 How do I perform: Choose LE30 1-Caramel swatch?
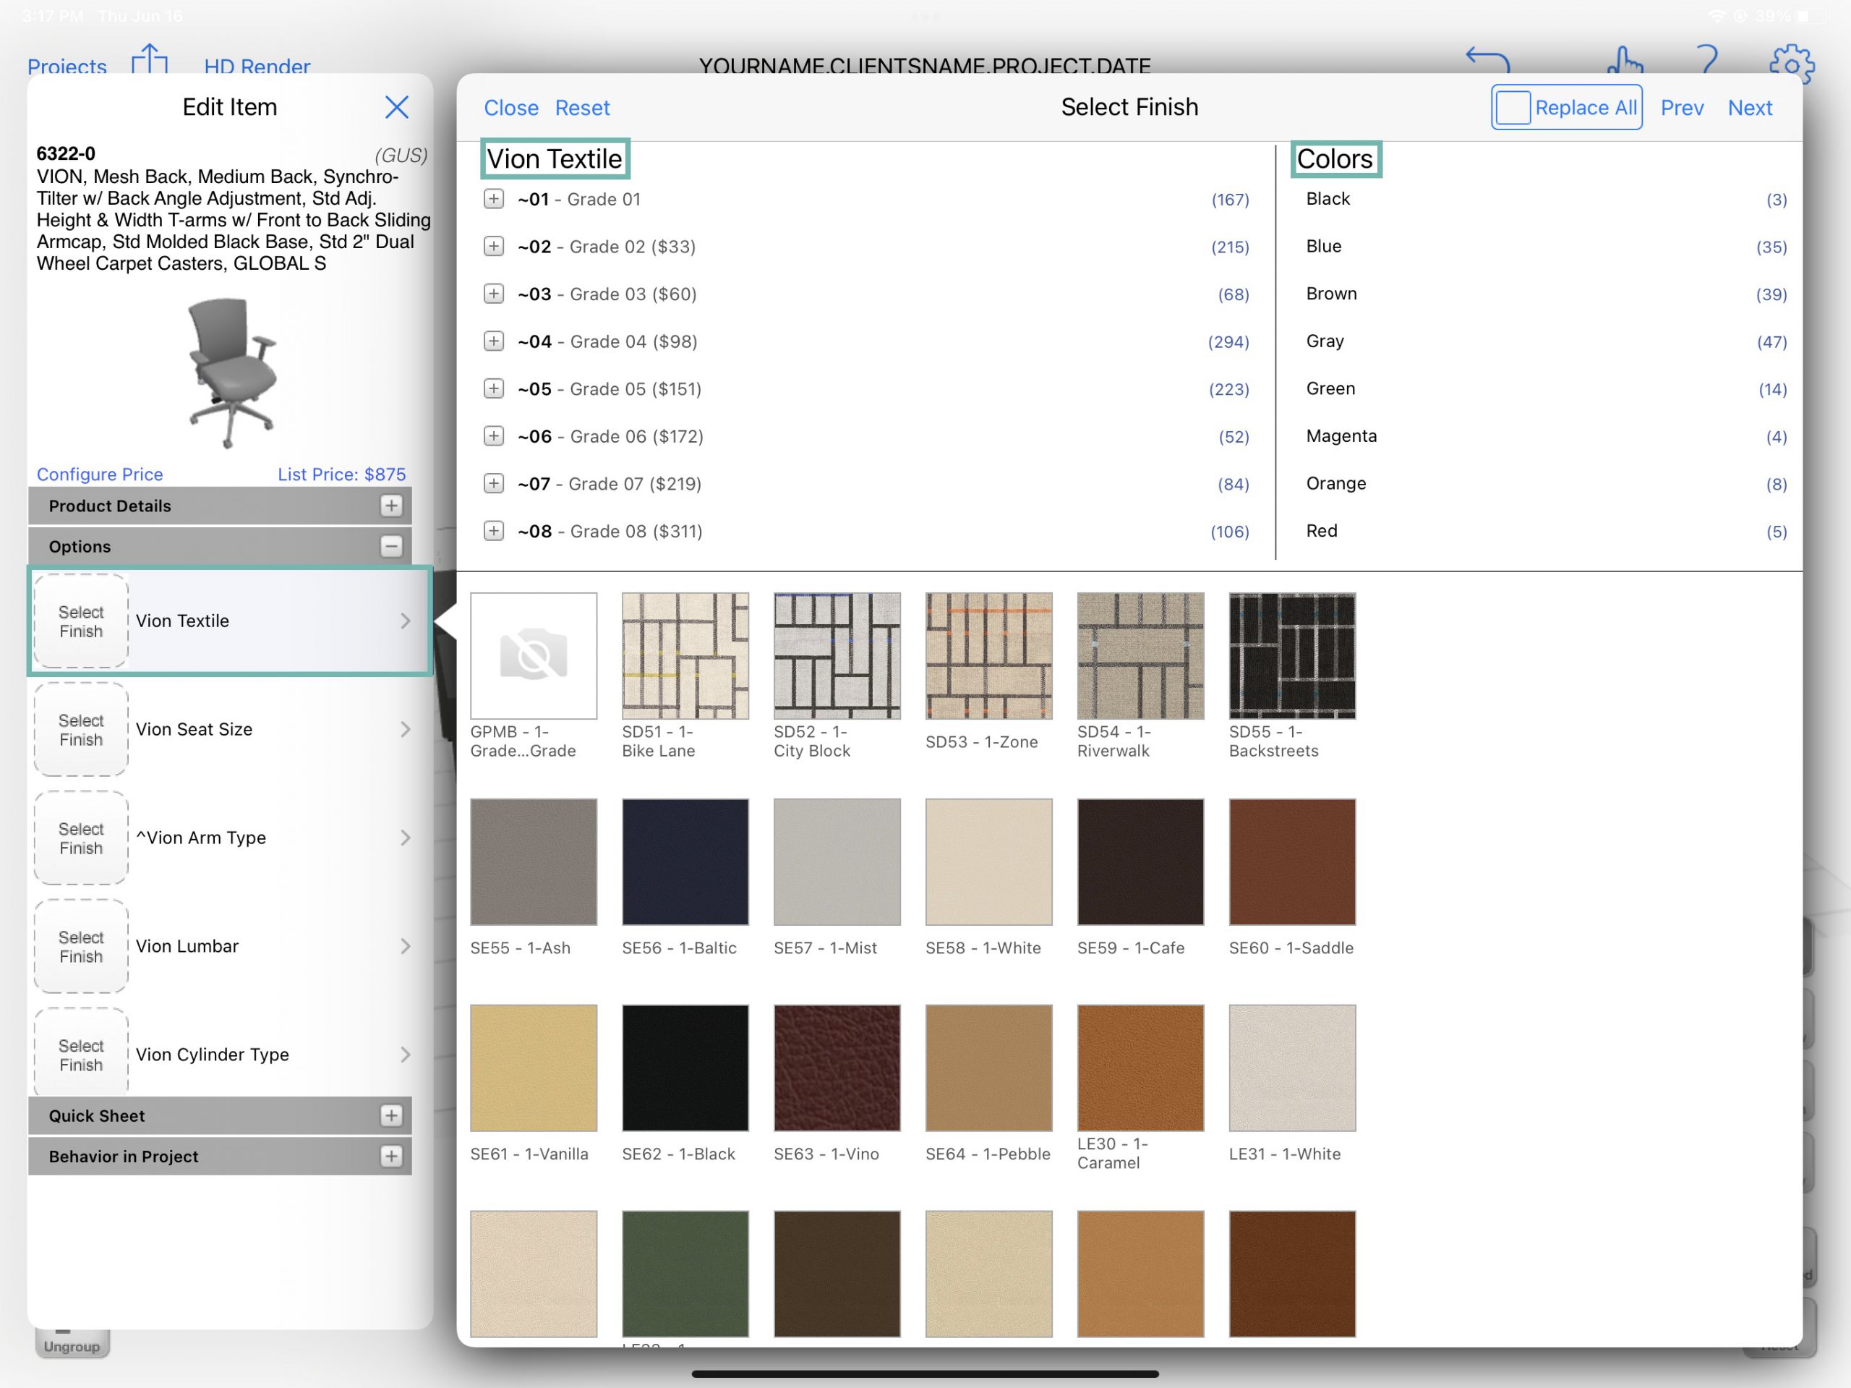[x=1140, y=1068]
